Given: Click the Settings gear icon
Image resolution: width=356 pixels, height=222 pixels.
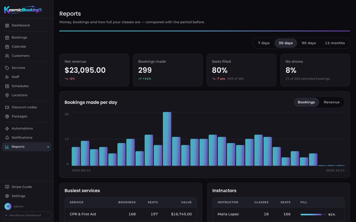Looking at the screenshot, I should 7,196.
